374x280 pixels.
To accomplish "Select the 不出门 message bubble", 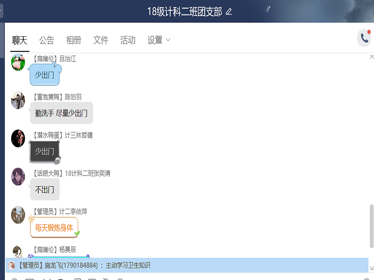I will pos(44,189).
